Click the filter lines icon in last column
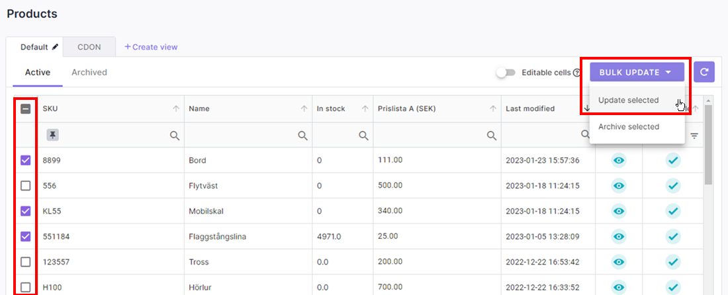Screen dimensions: 728x295 [x=694, y=136]
